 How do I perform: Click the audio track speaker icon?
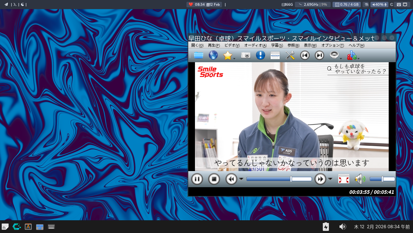(334, 55)
